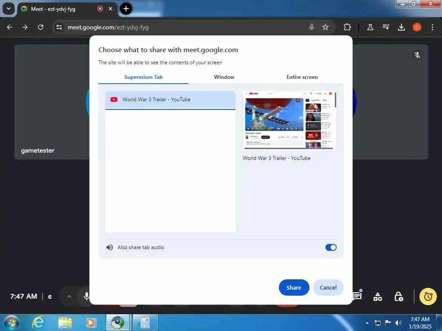Open the Meet chat panel icon
Viewport: 442px width, 331px height.
coord(357,296)
